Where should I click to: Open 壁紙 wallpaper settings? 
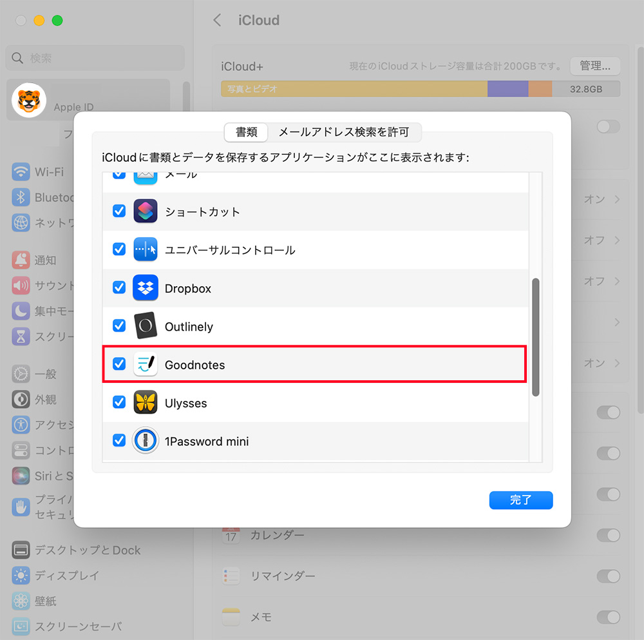[x=35, y=601]
